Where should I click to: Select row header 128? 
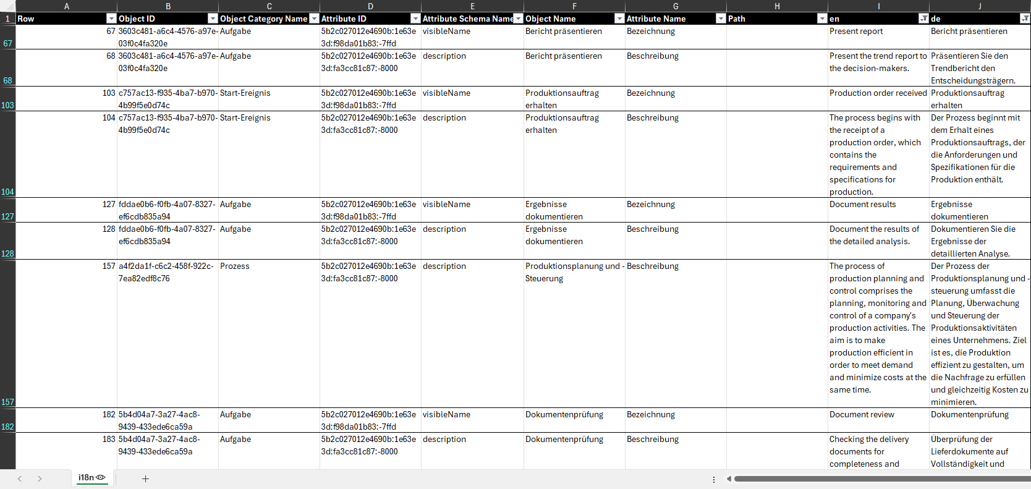[x=7, y=241]
